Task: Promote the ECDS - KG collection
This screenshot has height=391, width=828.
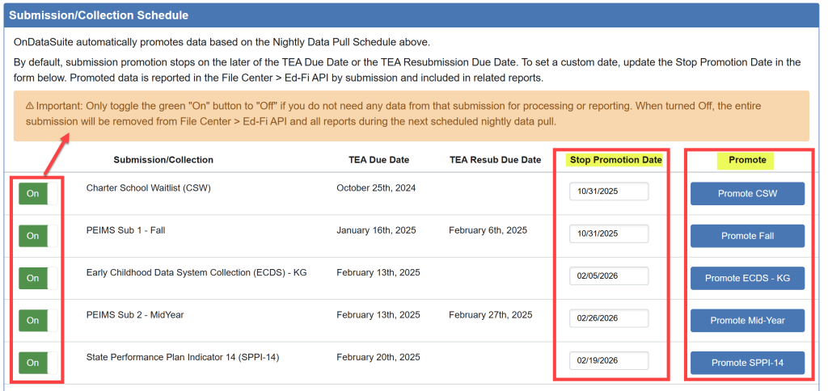Action: (747, 278)
